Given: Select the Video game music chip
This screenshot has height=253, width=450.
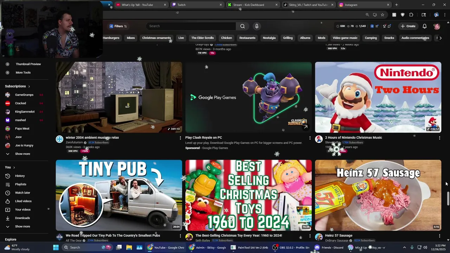Looking at the screenshot, I should tap(345, 38).
